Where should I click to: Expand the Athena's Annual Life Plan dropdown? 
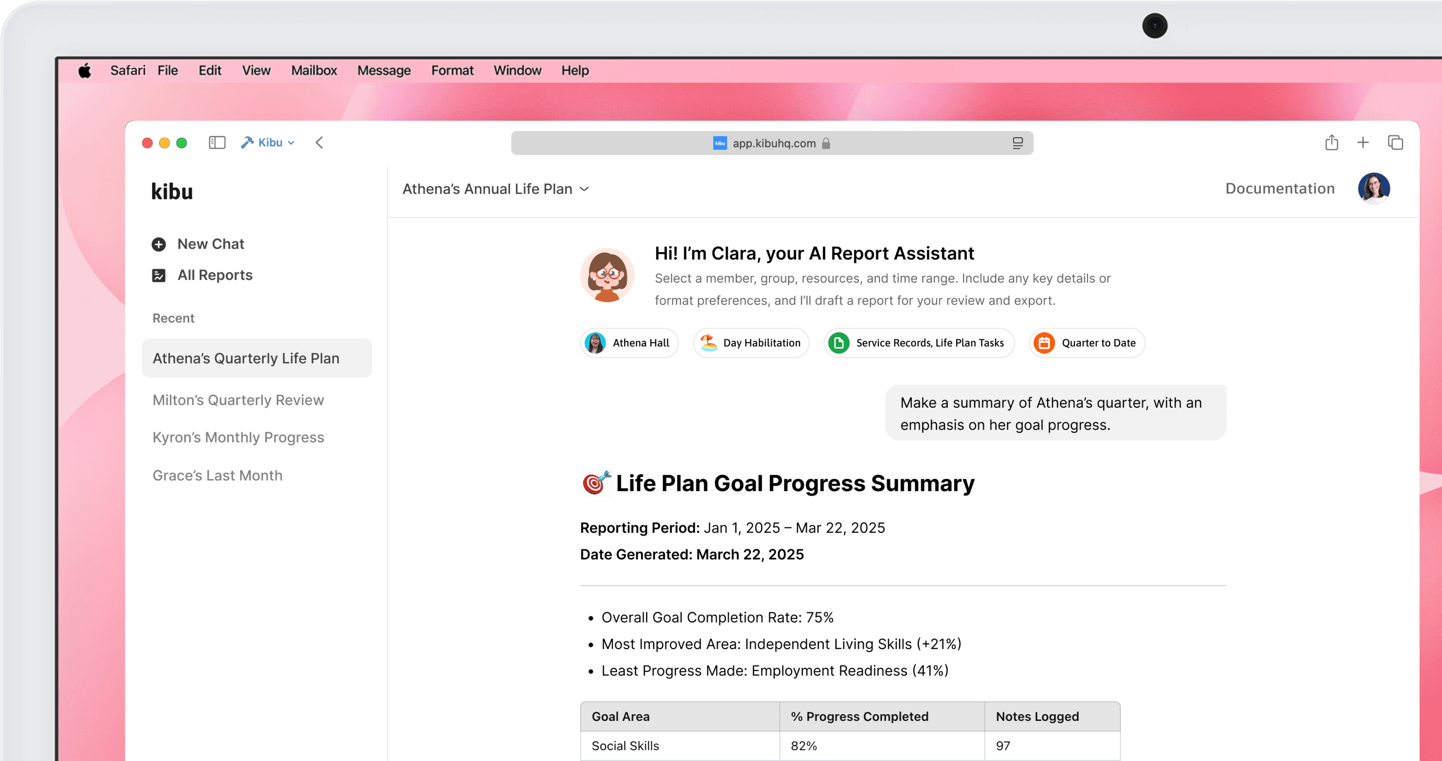pos(495,189)
